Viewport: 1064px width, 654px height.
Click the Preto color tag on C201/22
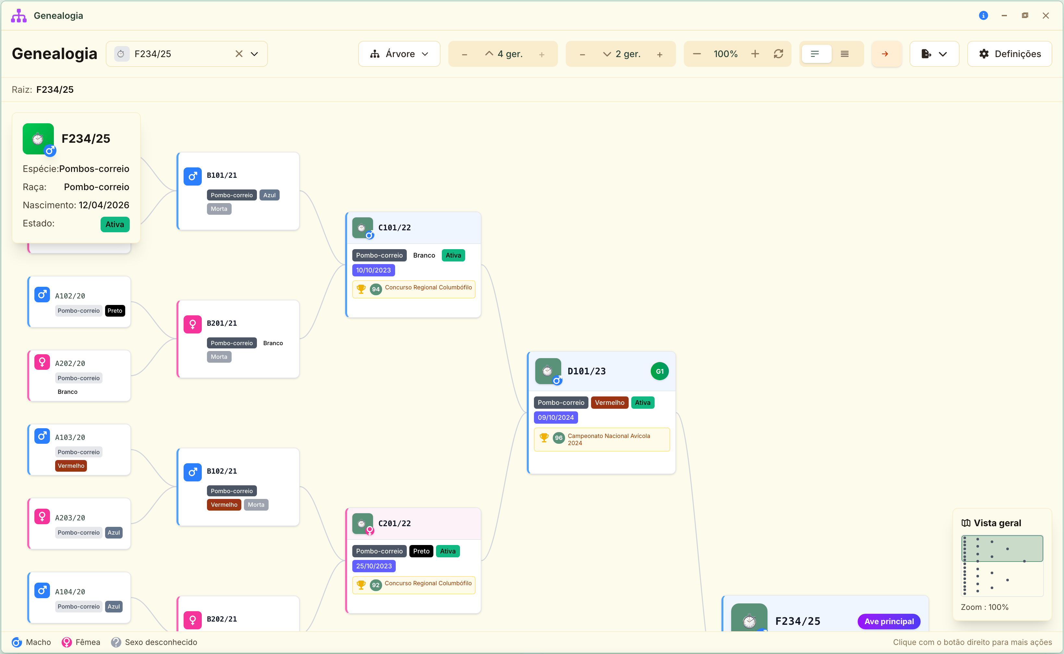pos(421,551)
